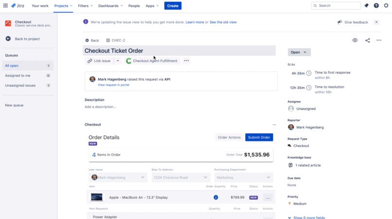This screenshot has width=392, height=219.
Task: Click the Back to project arrow icon
Action: 8,39
